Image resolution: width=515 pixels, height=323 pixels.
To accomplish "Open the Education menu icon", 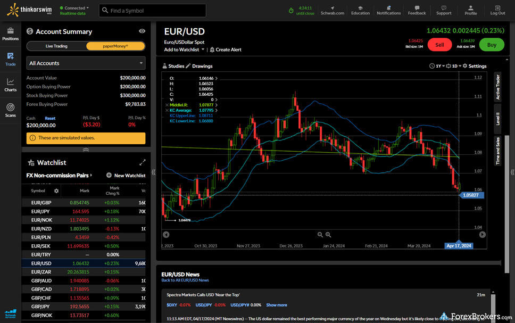I will (x=360, y=8).
